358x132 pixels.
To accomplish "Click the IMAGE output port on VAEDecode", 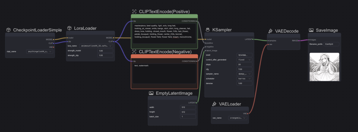I will [x=299, y=41].
